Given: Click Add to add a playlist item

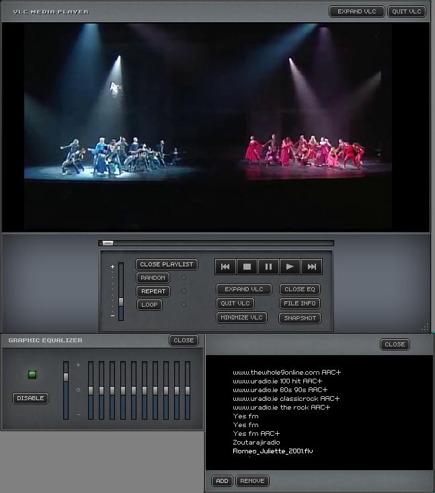Looking at the screenshot, I should (221, 481).
